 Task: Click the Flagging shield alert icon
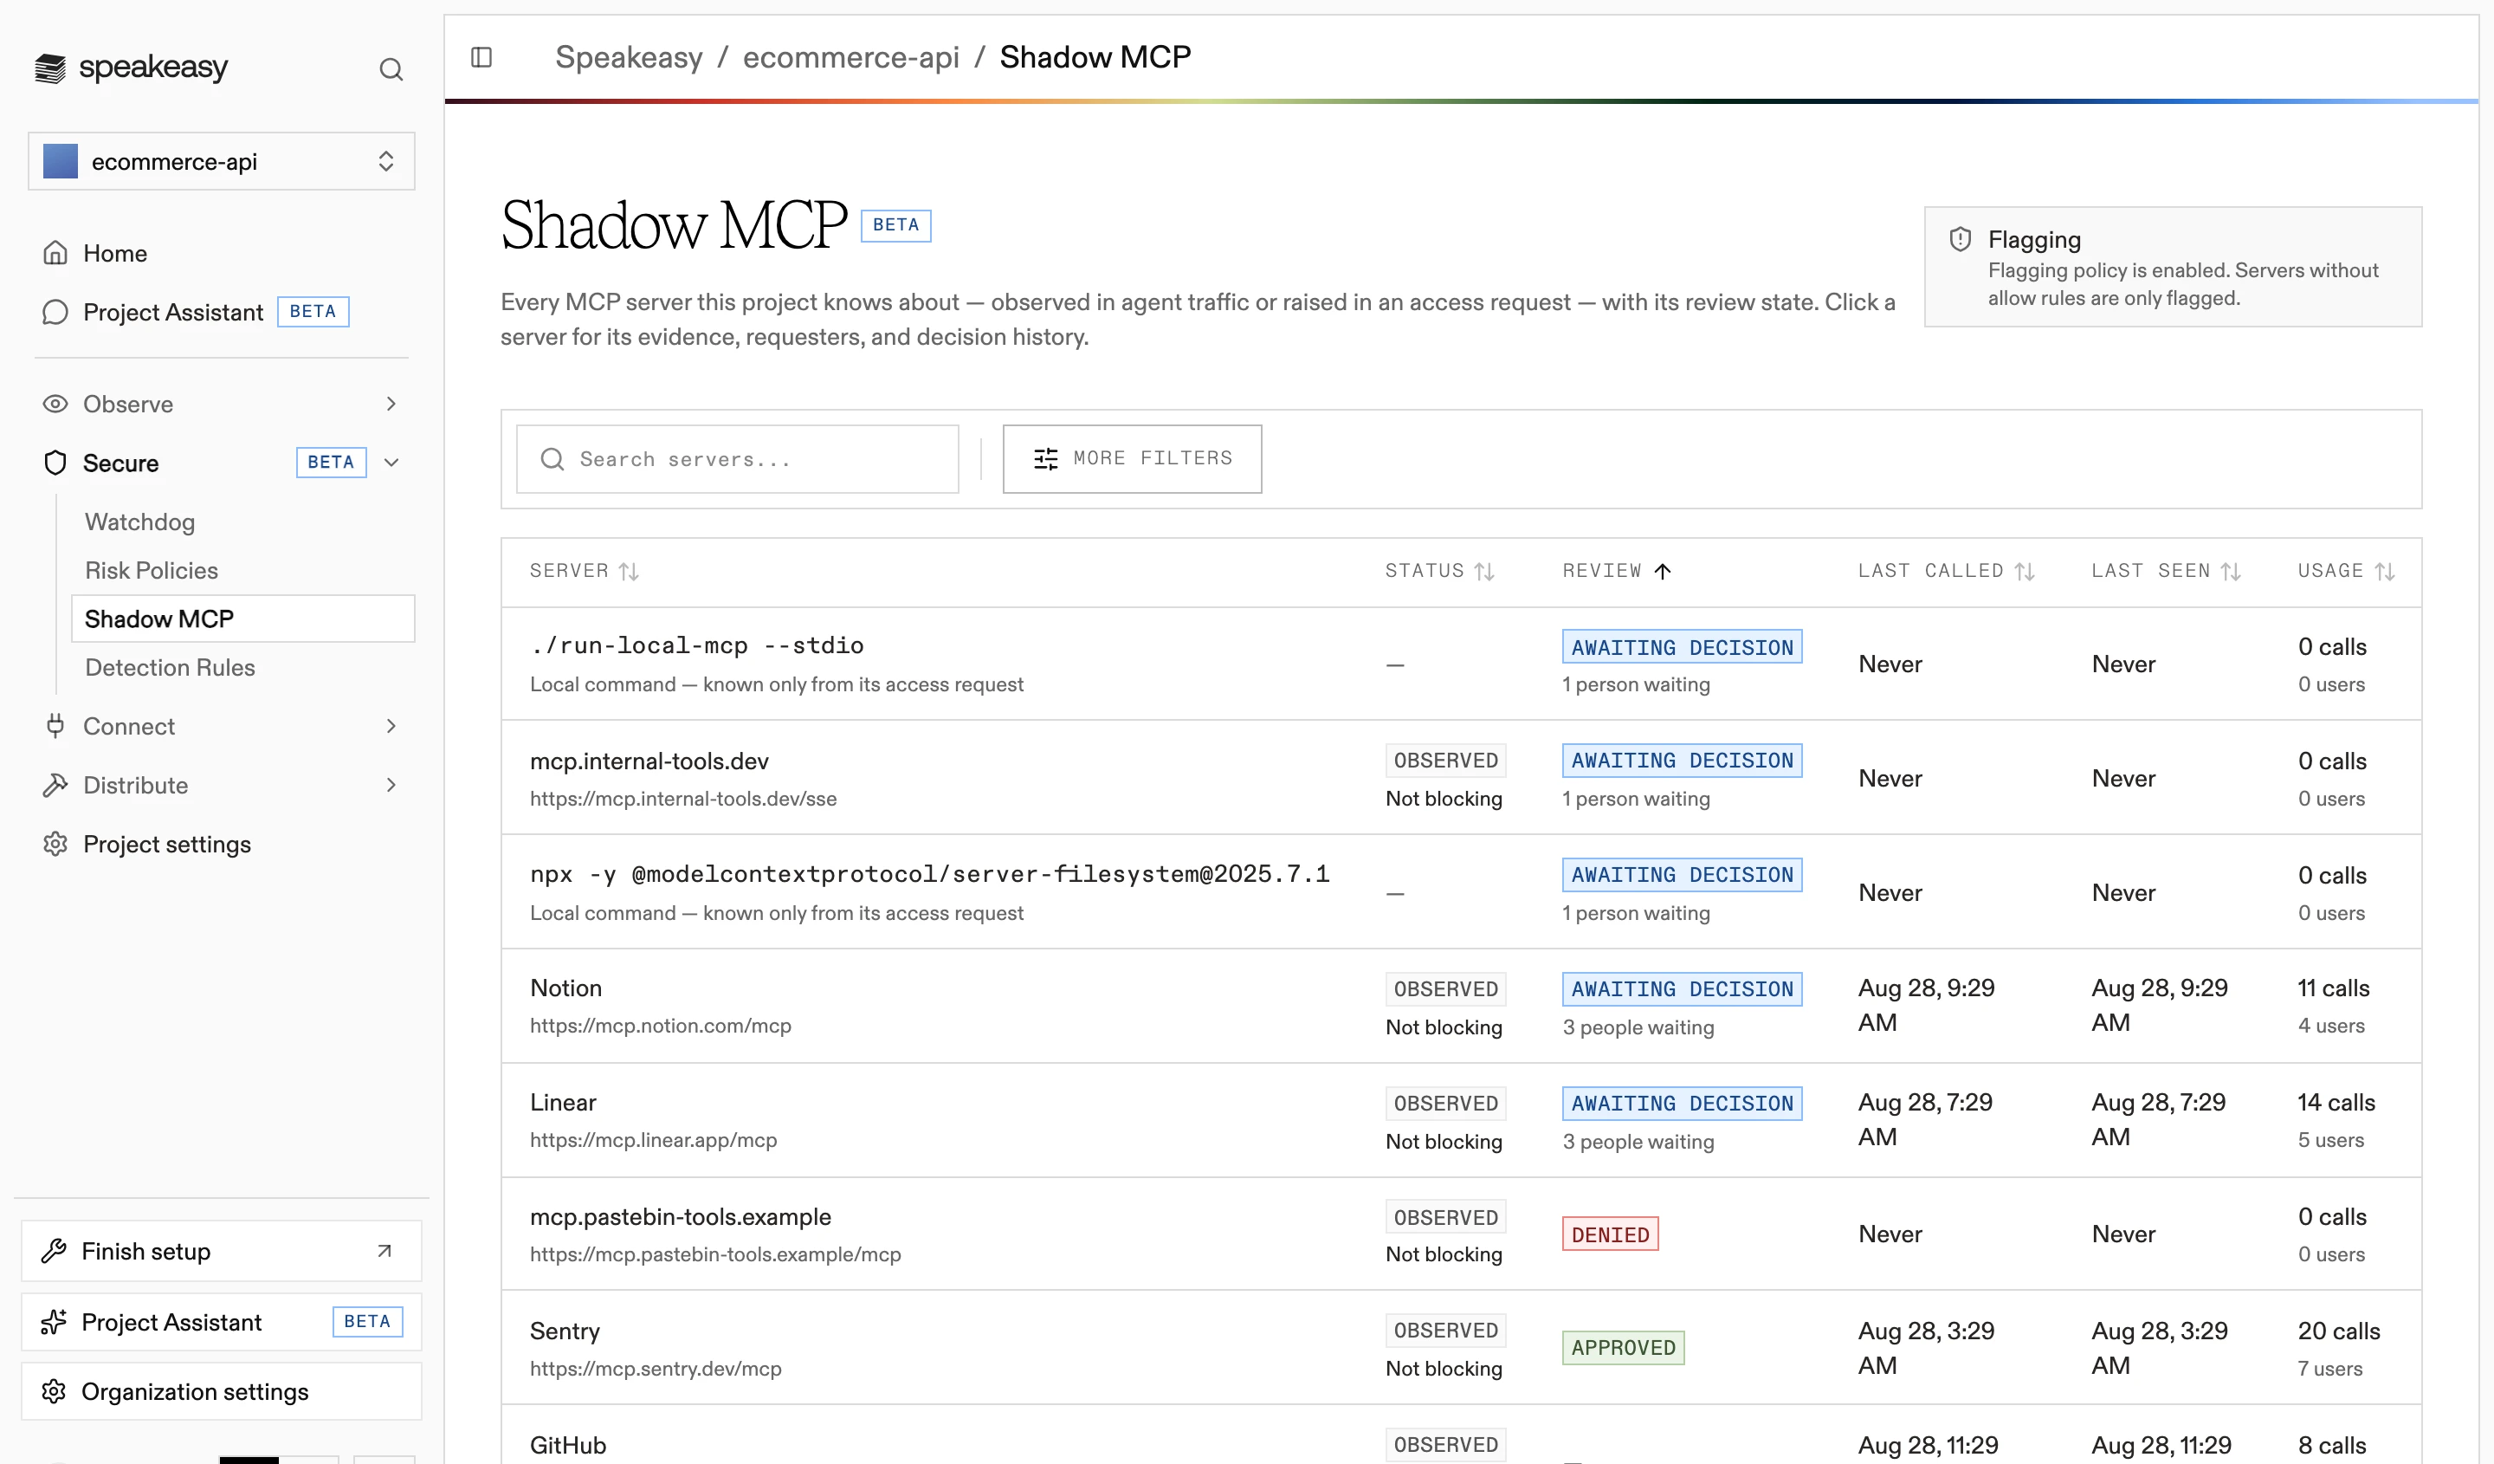[x=1961, y=238]
